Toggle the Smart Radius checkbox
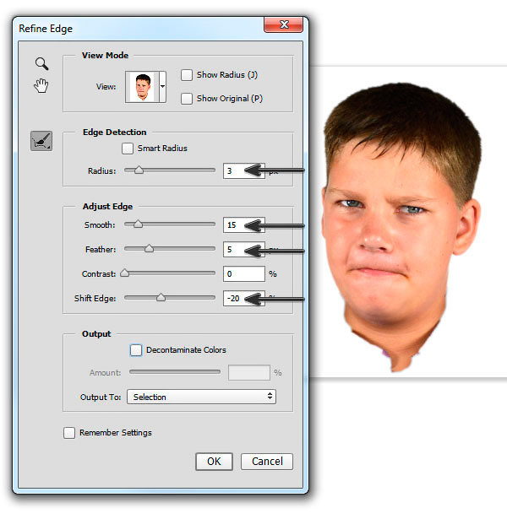 128,149
